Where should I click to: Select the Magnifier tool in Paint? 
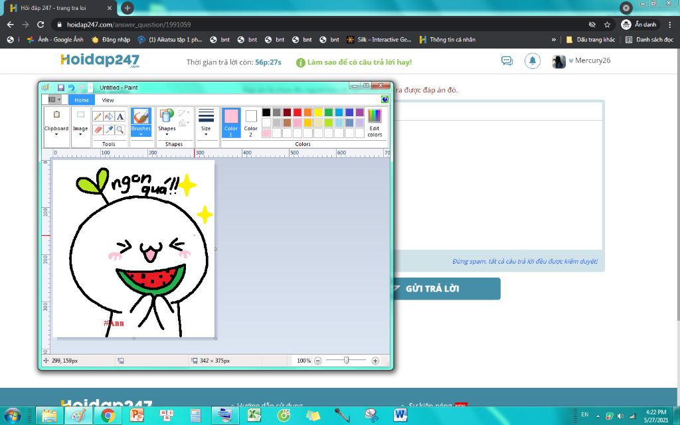coord(120,129)
